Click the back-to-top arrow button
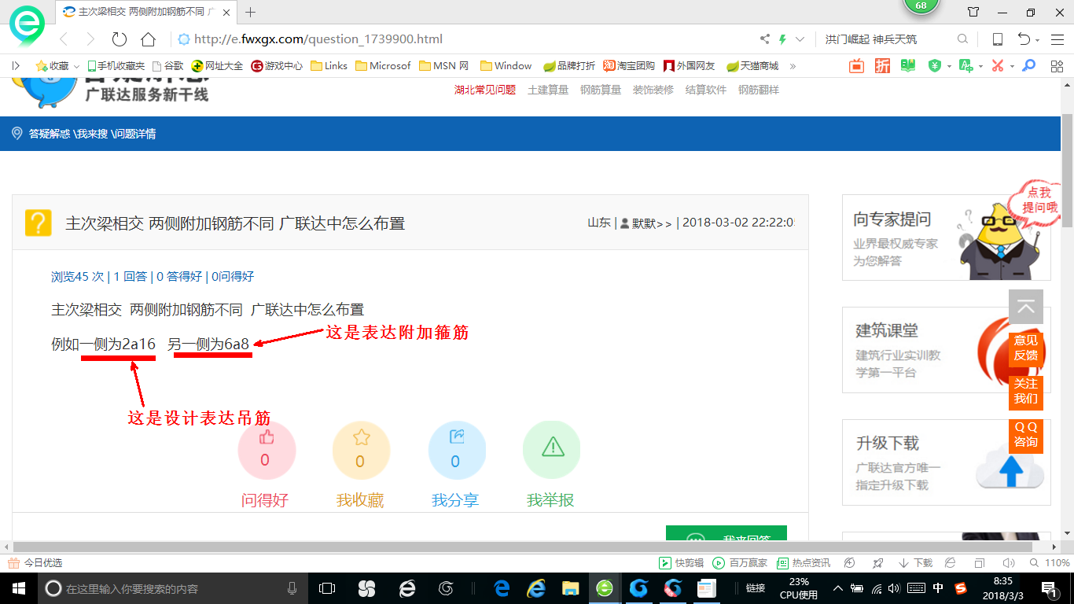Viewport: 1074px width, 604px height. point(1026,307)
